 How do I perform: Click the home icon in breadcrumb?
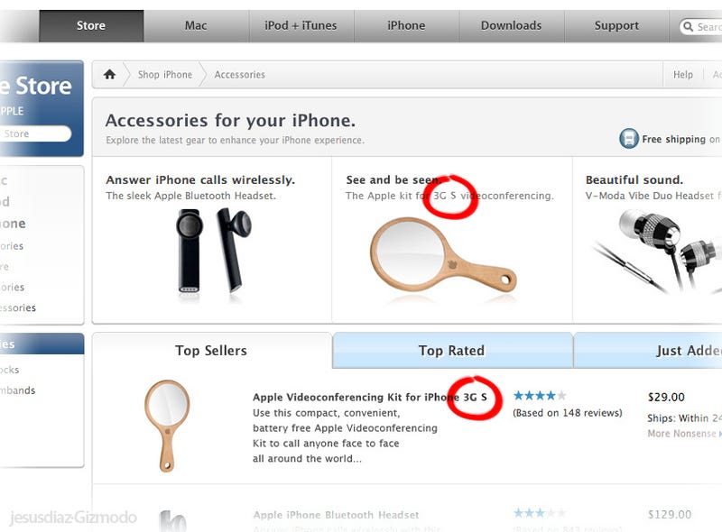coord(109,74)
